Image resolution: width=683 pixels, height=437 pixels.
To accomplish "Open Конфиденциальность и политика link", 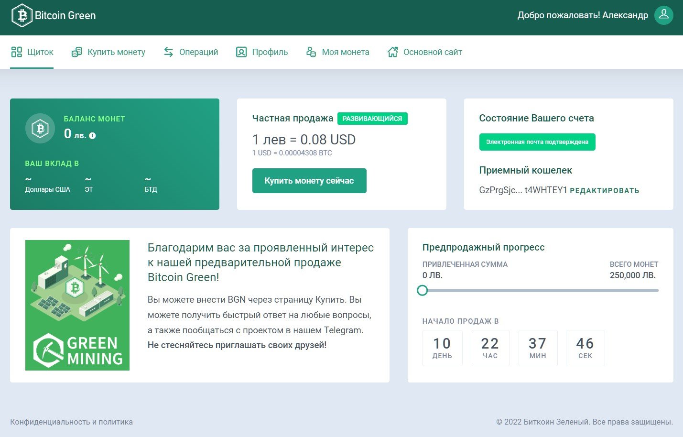I will coord(71,422).
